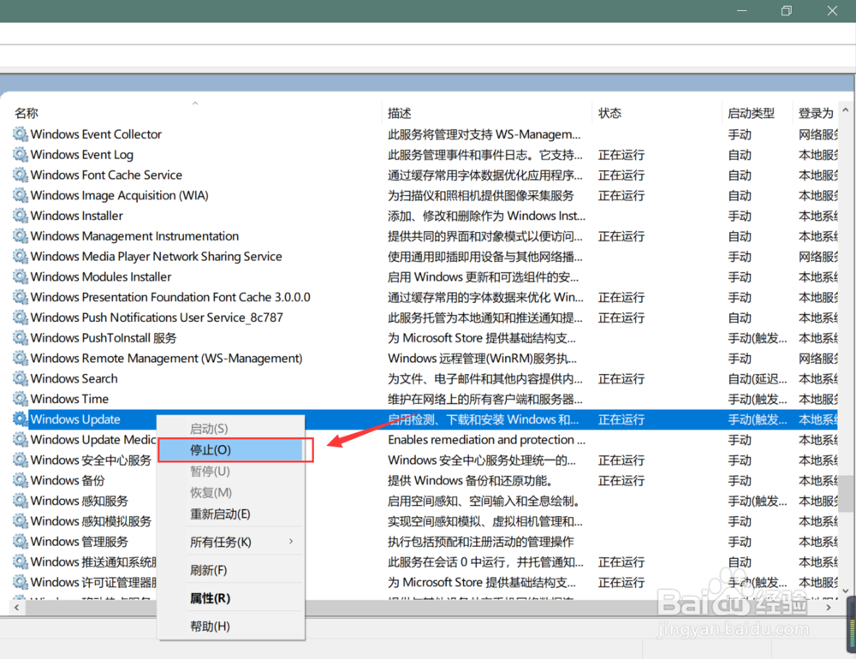Restore down the window
This screenshot has width=856, height=659.
click(787, 10)
